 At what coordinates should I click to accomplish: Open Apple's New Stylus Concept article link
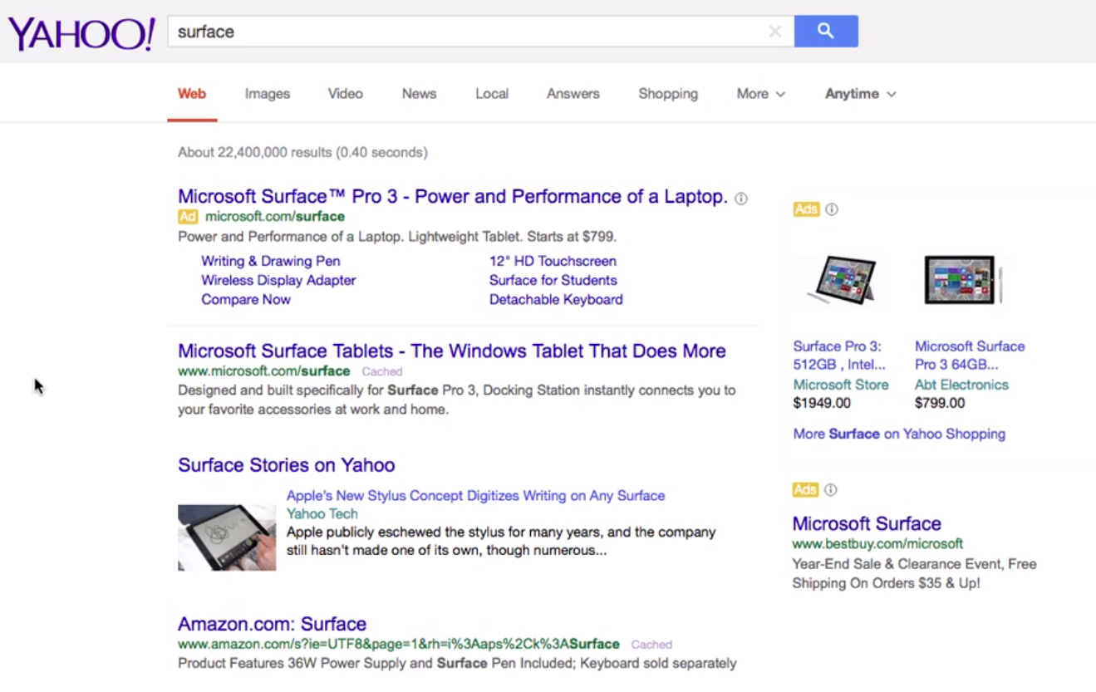tap(476, 496)
